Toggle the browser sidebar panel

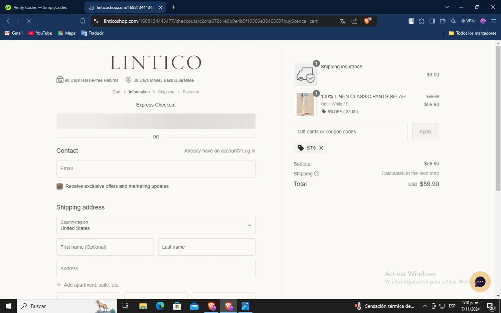[x=432, y=21]
